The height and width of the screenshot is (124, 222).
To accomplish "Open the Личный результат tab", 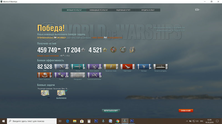I will (74, 10).
